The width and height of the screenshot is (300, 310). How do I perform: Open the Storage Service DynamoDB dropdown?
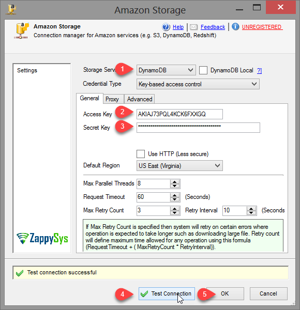(x=166, y=70)
